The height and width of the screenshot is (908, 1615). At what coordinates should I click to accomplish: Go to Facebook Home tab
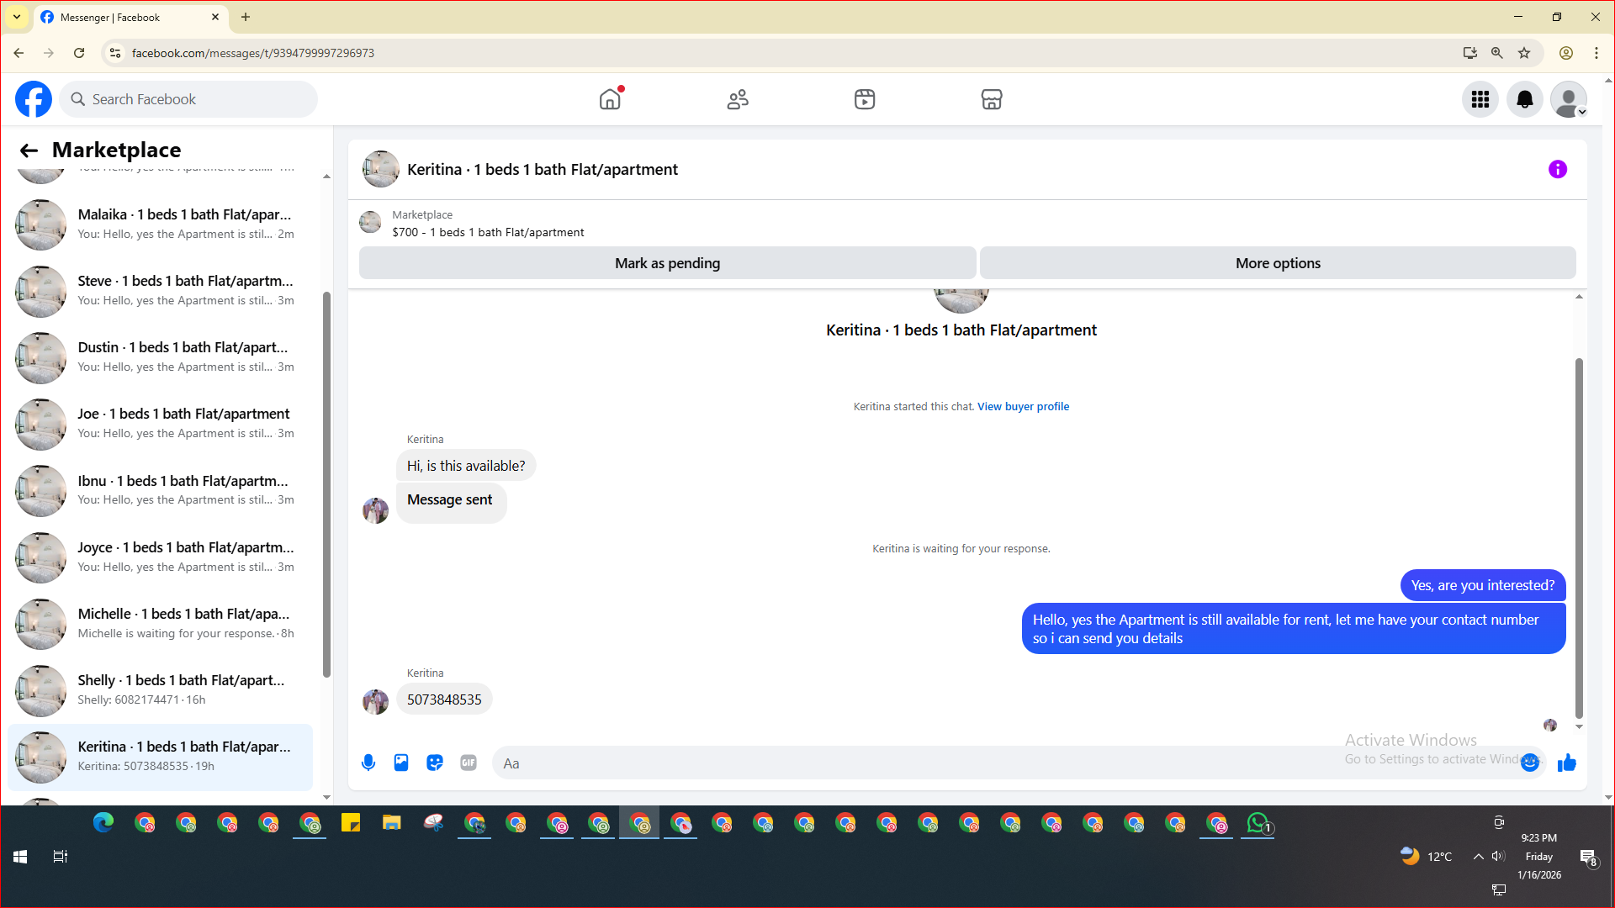[x=610, y=99]
